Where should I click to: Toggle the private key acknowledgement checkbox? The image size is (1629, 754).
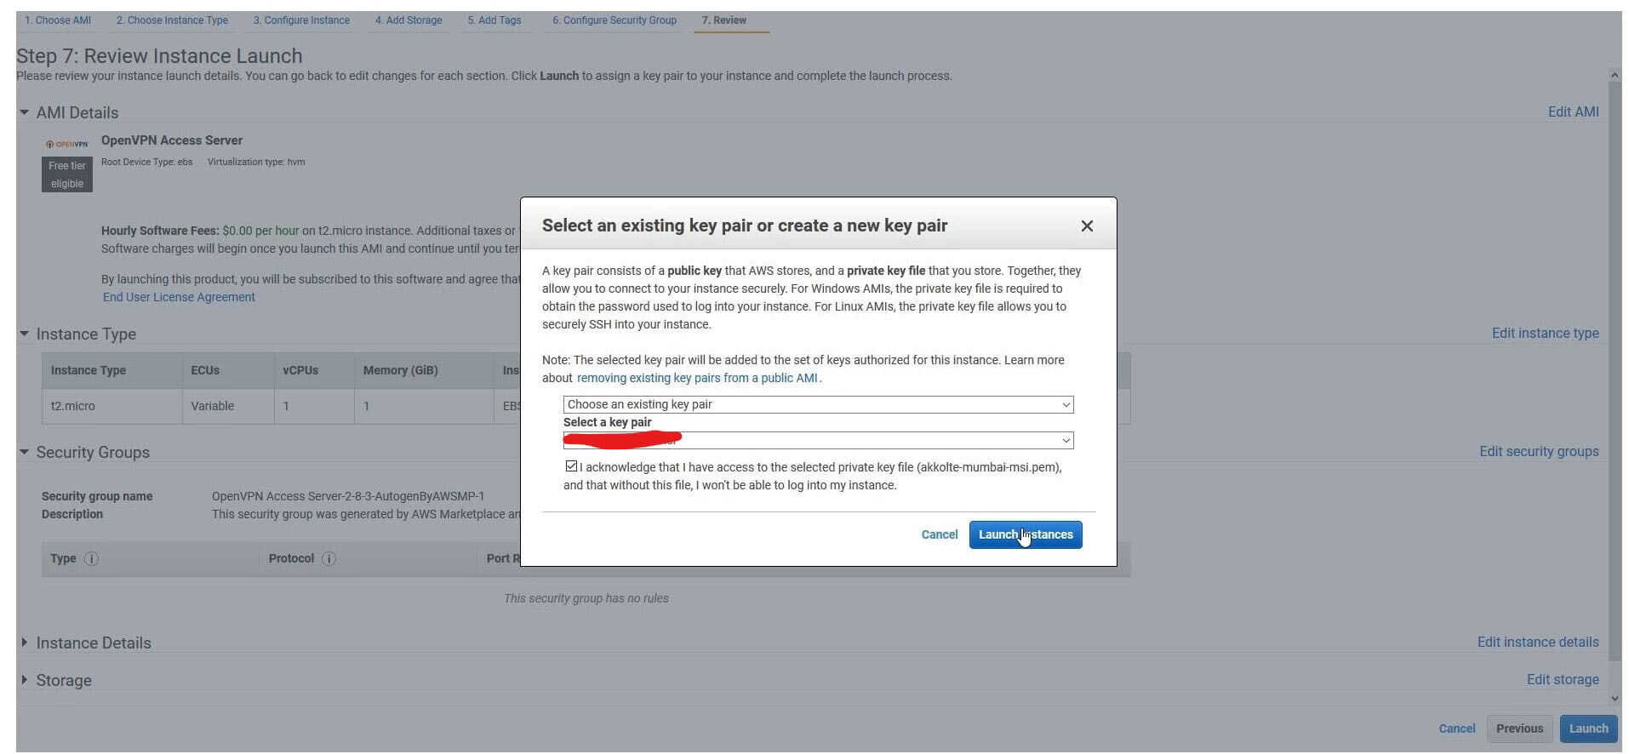571,466
